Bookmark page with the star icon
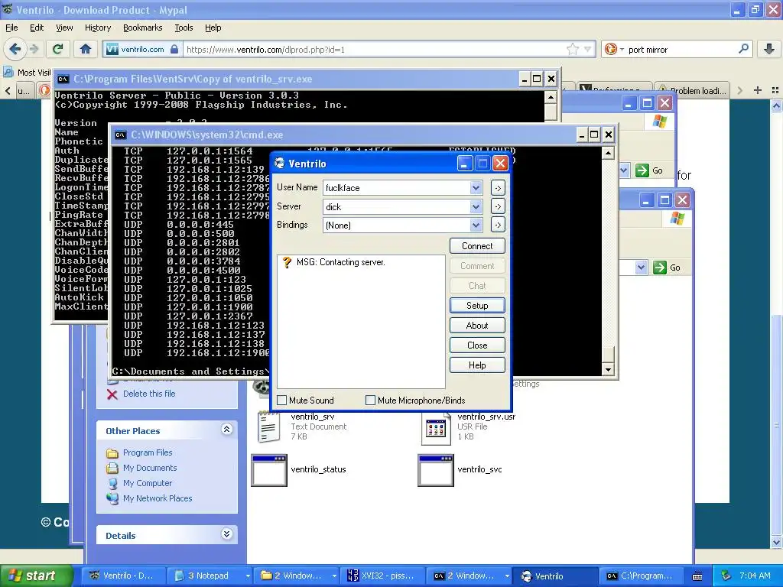The image size is (783, 587). [x=573, y=49]
